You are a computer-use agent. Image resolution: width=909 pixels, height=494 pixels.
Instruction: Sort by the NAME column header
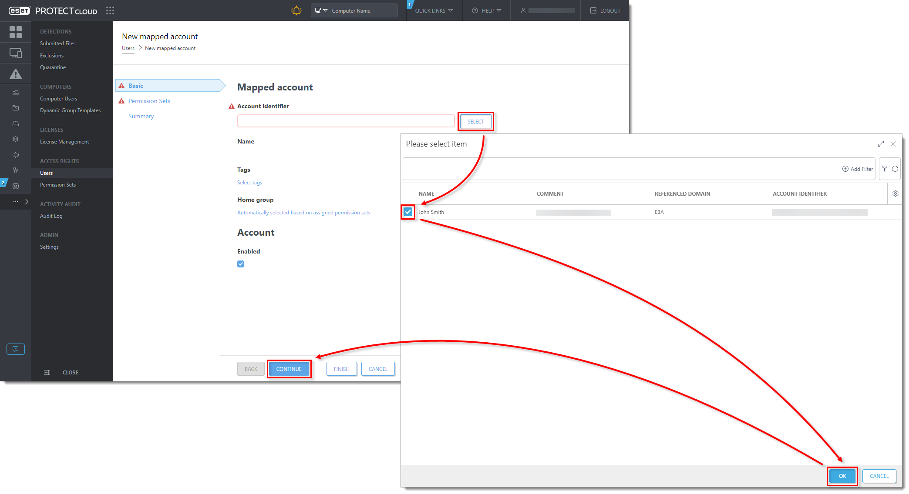point(426,194)
